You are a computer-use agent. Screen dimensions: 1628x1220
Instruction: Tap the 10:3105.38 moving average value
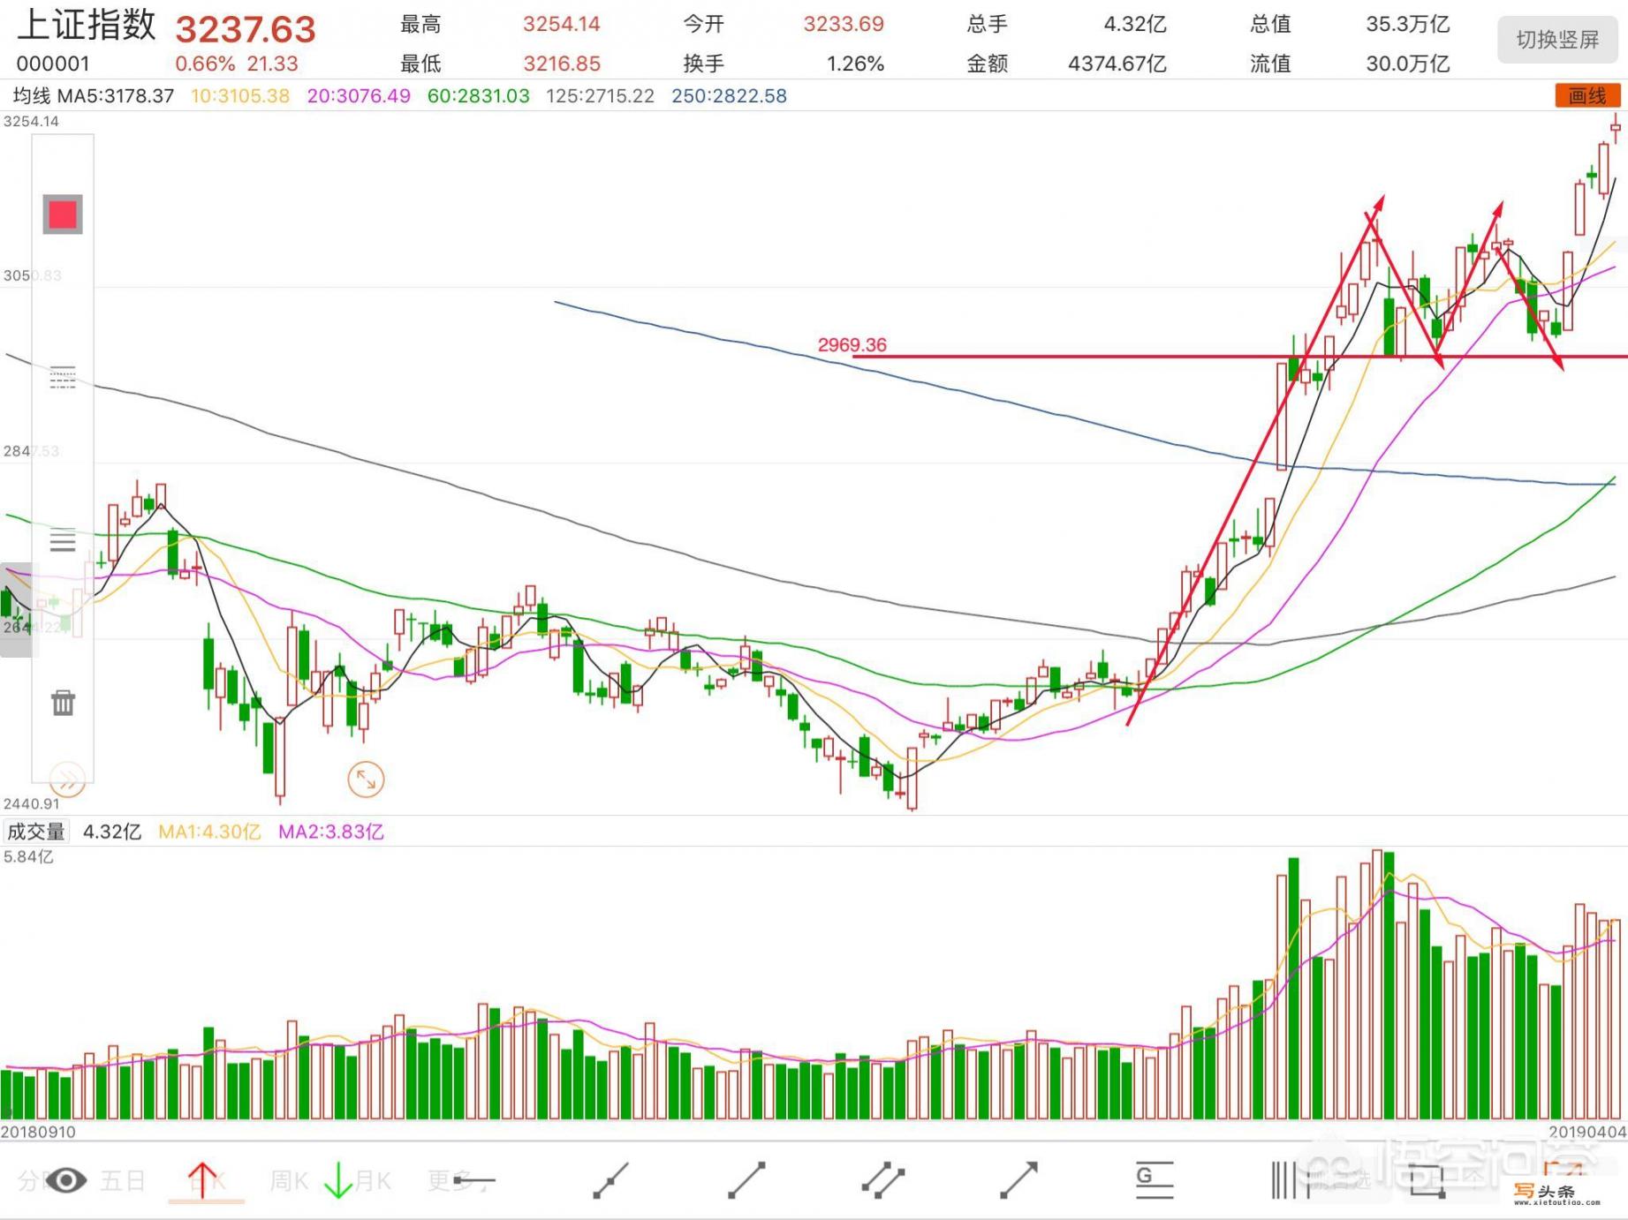[240, 96]
